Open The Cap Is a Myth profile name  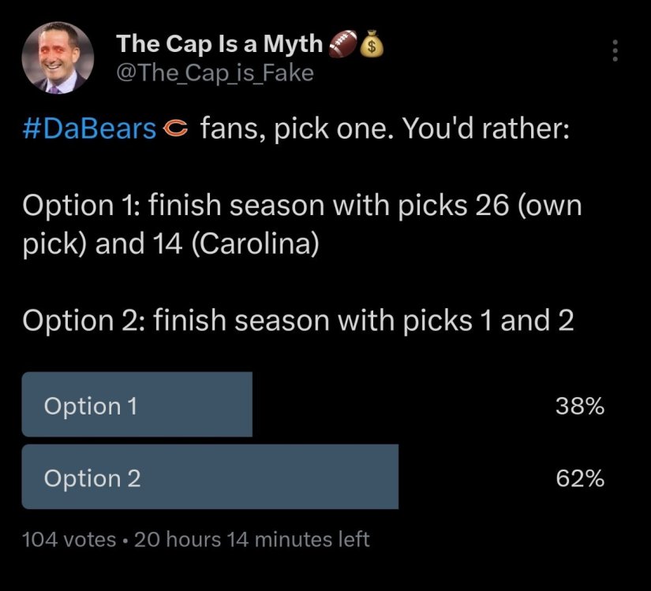(x=219, y=45)
